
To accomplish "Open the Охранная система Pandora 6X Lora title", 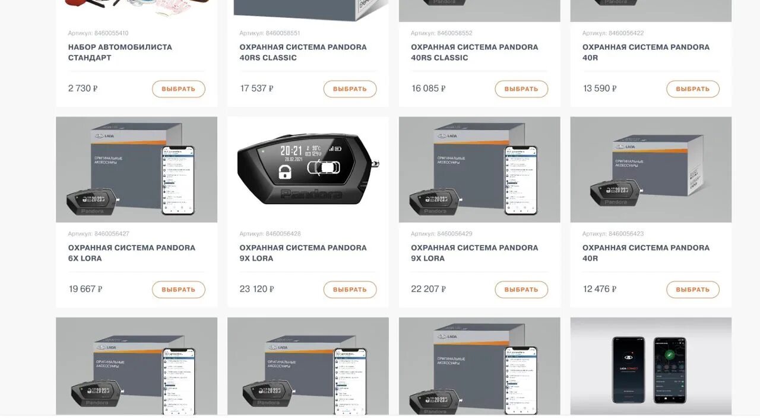I will (x=132, y=253).
